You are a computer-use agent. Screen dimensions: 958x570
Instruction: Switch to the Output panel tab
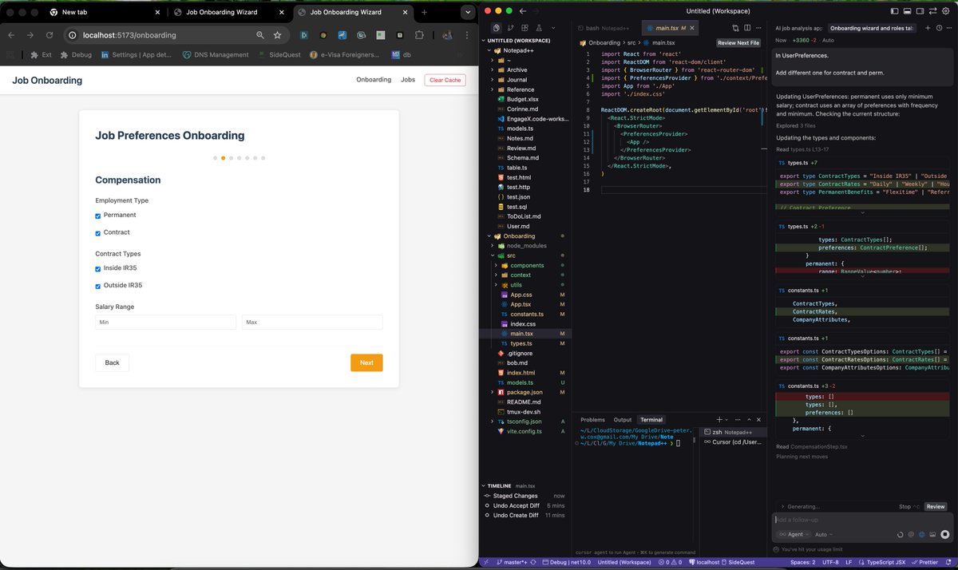622,419
